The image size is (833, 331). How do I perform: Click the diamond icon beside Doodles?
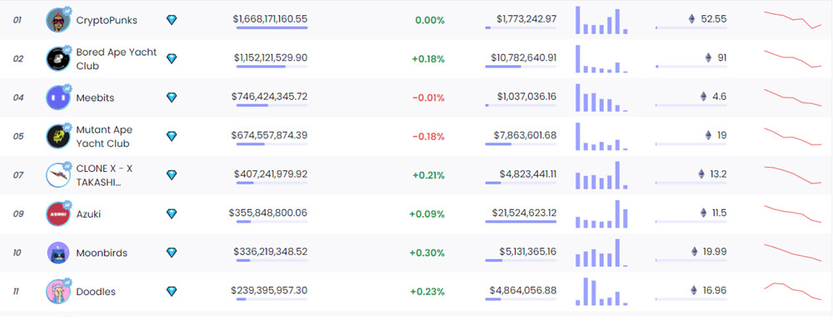[172, 292]
